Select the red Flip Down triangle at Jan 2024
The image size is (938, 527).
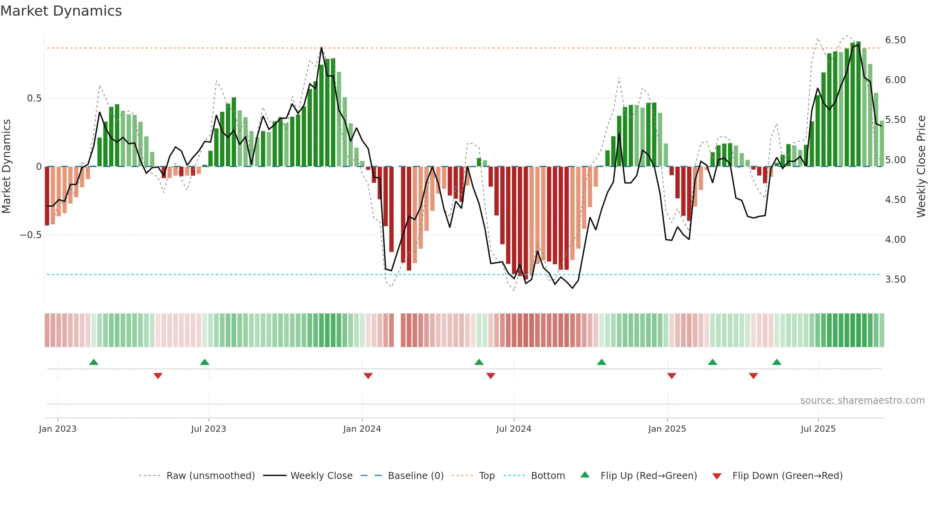click(368, 376)
